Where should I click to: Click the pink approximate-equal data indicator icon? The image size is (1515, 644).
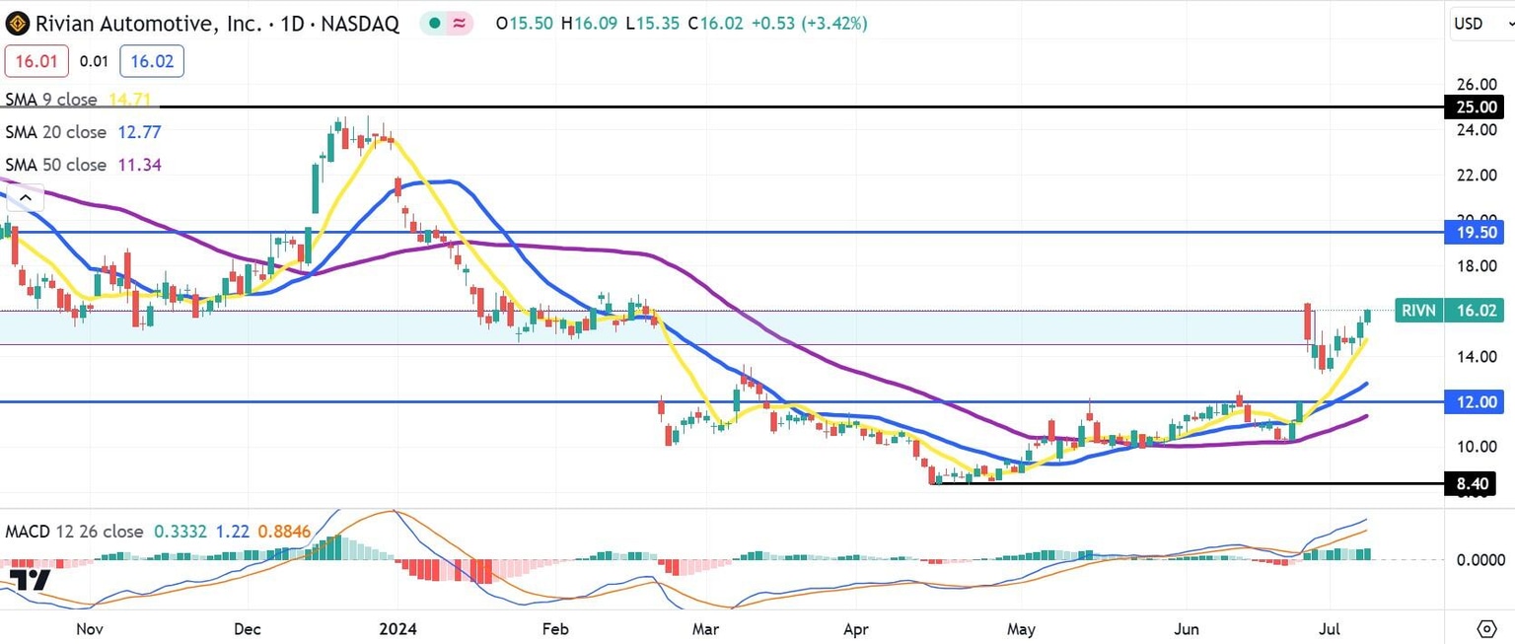[460, 24]
